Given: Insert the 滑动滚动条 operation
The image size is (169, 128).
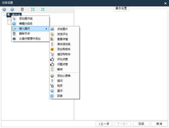Looking at the screenshot, I should click(64, 44).
